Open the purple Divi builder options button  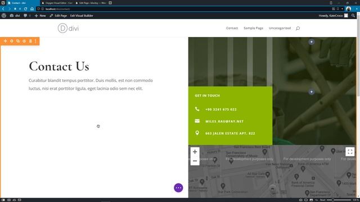click(178, 188)
